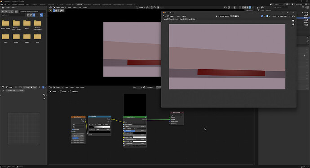Switch to the Layout workspace tab
The height and width of the screenshot is (168, 310).
click(x=35, y=4)
